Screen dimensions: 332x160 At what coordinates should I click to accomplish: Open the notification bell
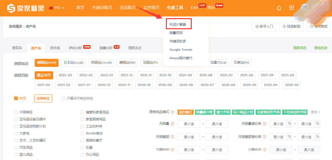pos(279,8)
